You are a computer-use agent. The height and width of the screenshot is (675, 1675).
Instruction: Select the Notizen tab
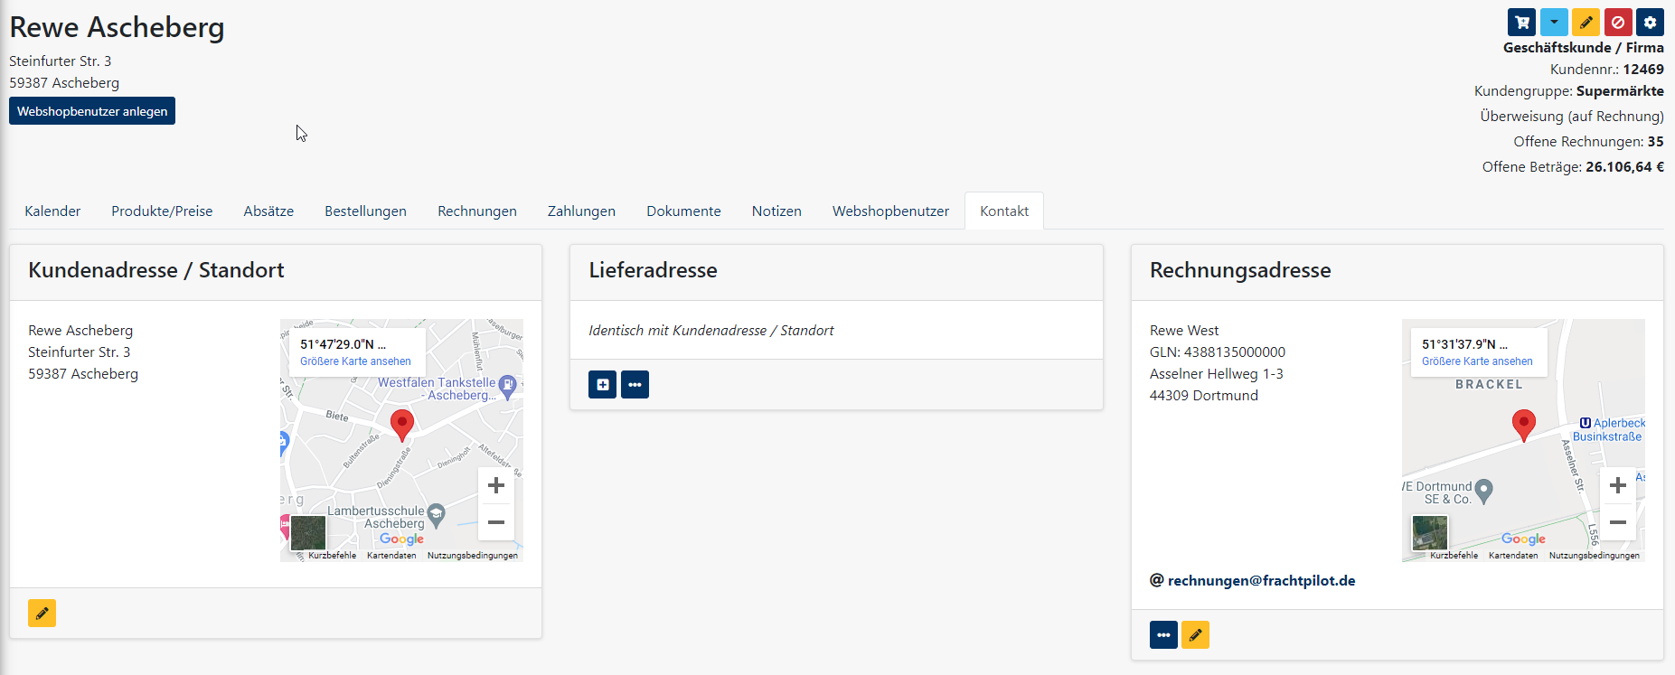776,211
